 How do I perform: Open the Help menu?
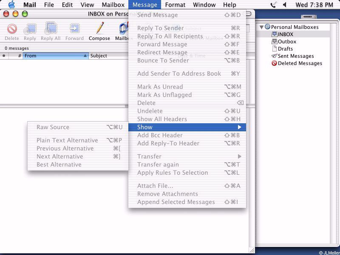click(229, 5)
